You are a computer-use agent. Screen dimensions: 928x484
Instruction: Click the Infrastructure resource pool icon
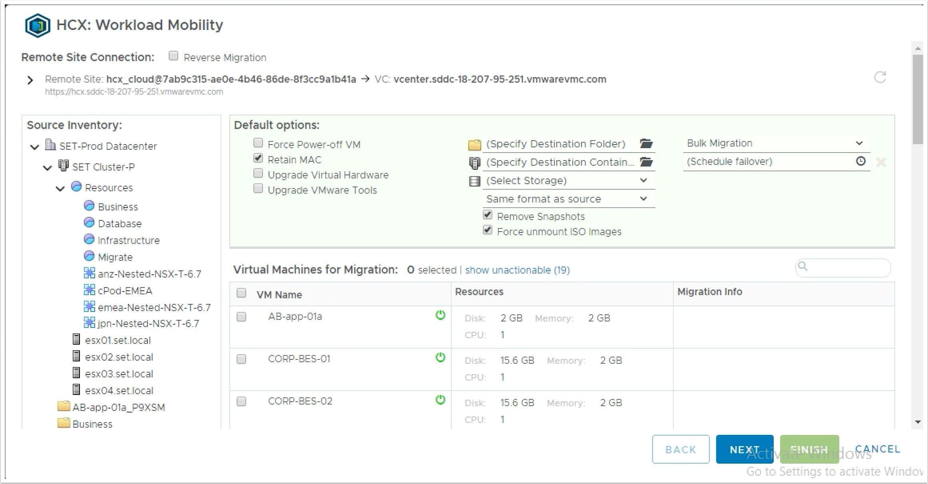point(89,239)
